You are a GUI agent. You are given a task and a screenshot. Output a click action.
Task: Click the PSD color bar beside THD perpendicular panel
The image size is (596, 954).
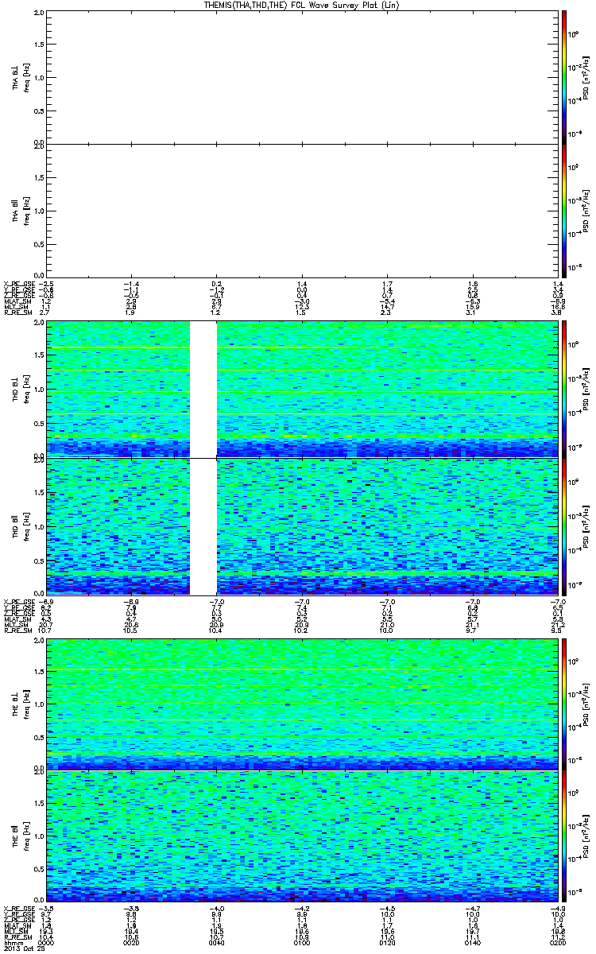tap(564, 389)
